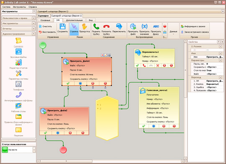Click the resize-arrows icon above Проиграть_файл1
226x164 pixels.
coord(109,55)
